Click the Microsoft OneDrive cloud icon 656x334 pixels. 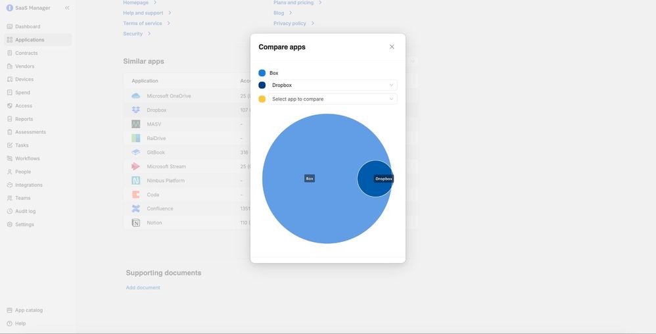[x=135, y=96]
